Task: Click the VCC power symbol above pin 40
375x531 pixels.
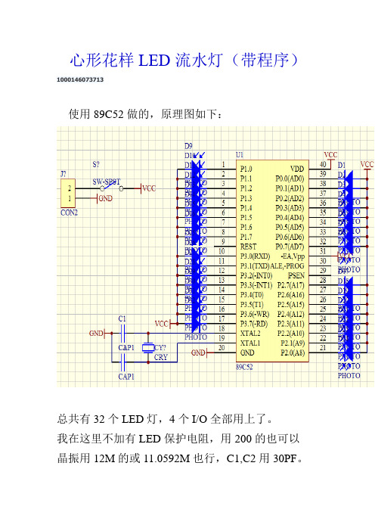Action: point(330,157)
